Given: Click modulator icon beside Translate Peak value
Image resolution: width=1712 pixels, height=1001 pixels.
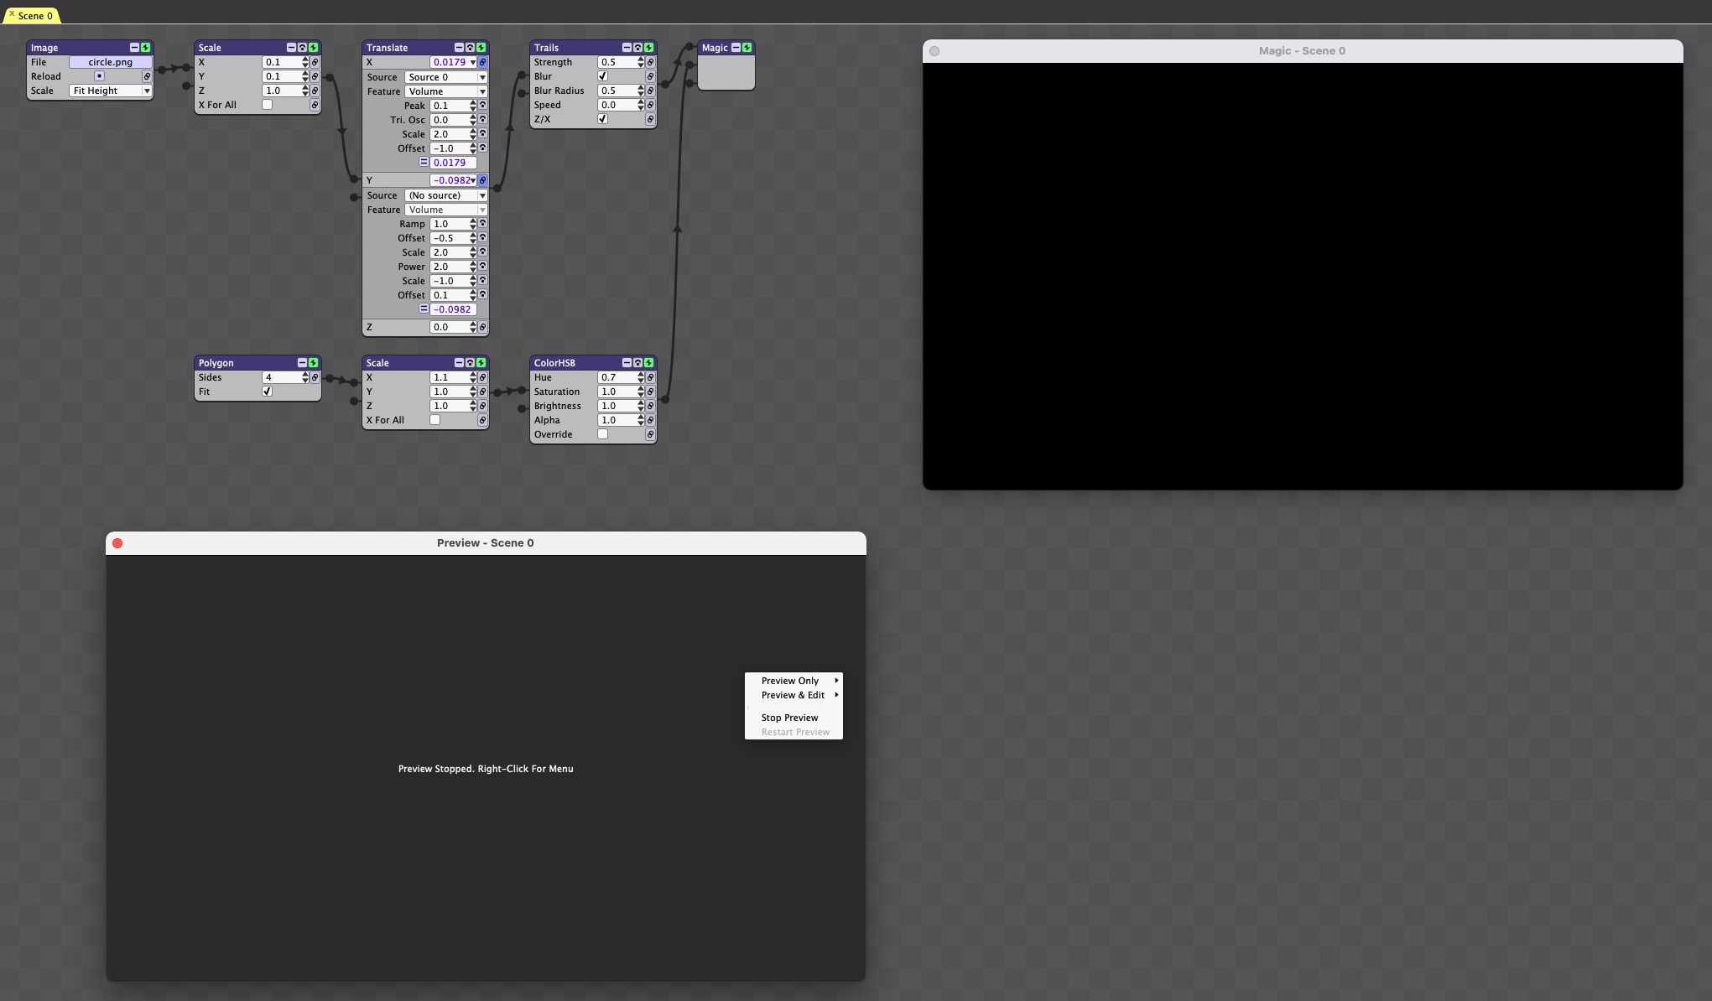Looking at the screenshot, I should pyautogui.click(x=482, y=106).
